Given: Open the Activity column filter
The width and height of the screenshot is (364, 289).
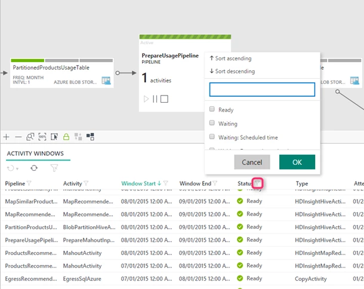Looking at the screenshot, I should click(86, 183).
